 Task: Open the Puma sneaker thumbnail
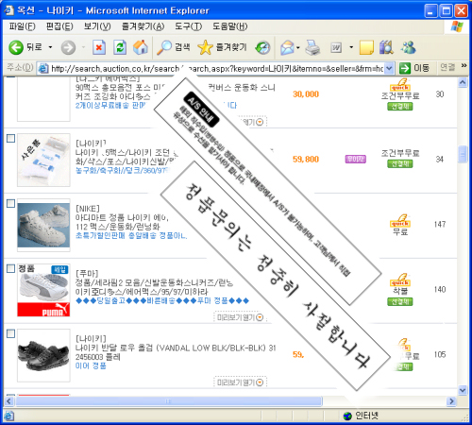[x=43, y=290]
